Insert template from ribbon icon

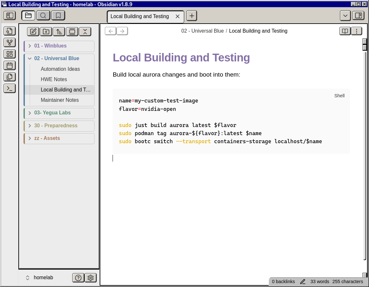tap(10, 77)
